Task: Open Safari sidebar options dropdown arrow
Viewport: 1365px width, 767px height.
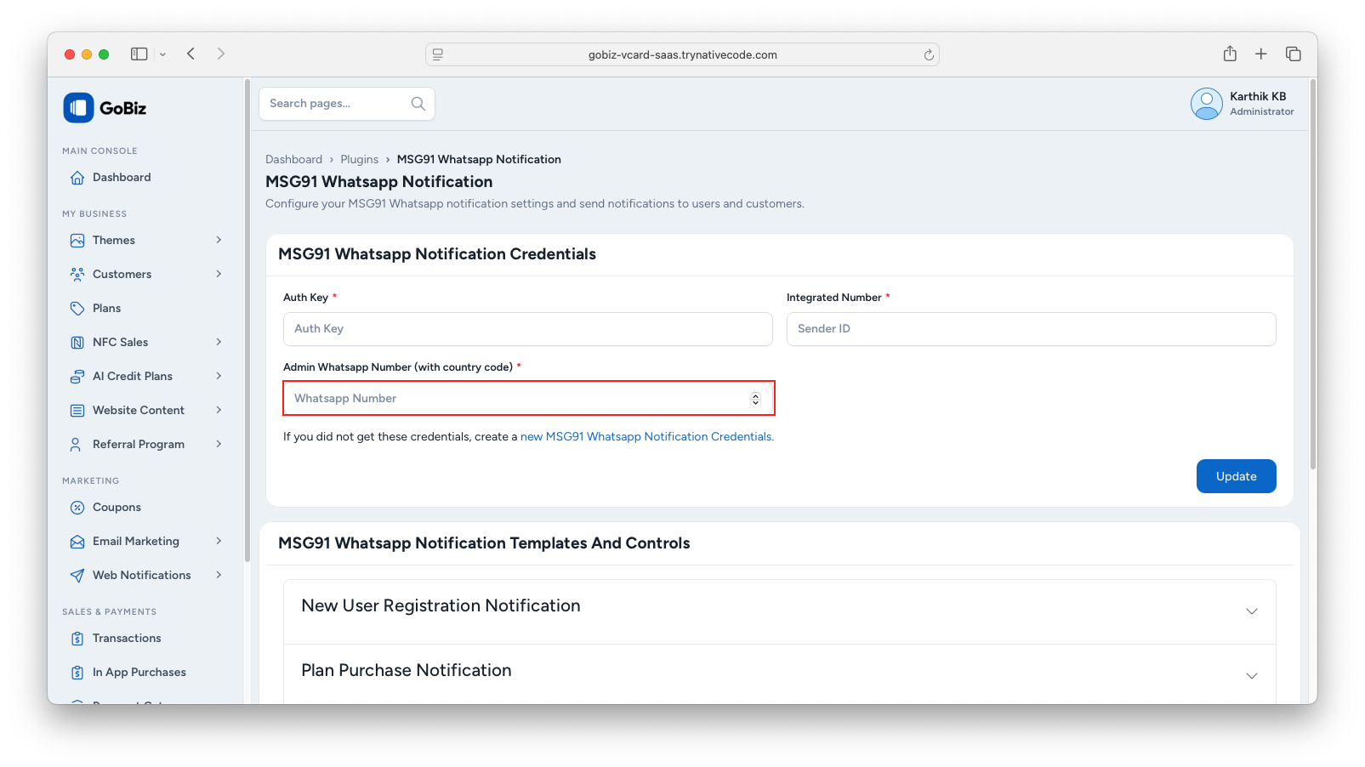Action: click(162, 54)
